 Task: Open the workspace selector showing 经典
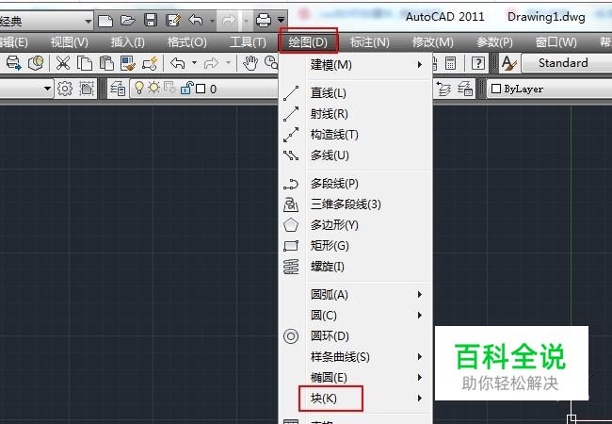pos(46,21)
